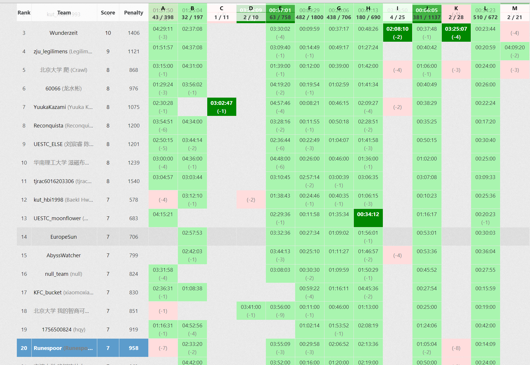Click zju_legilimens' problem M 04:09:20 cell

[515, 51]
